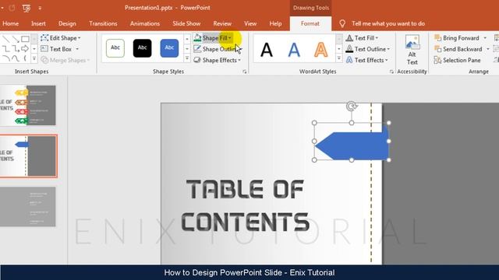Open the Insert tab
Viewport: 499px width, 280px height.
(x=38, y=23)
